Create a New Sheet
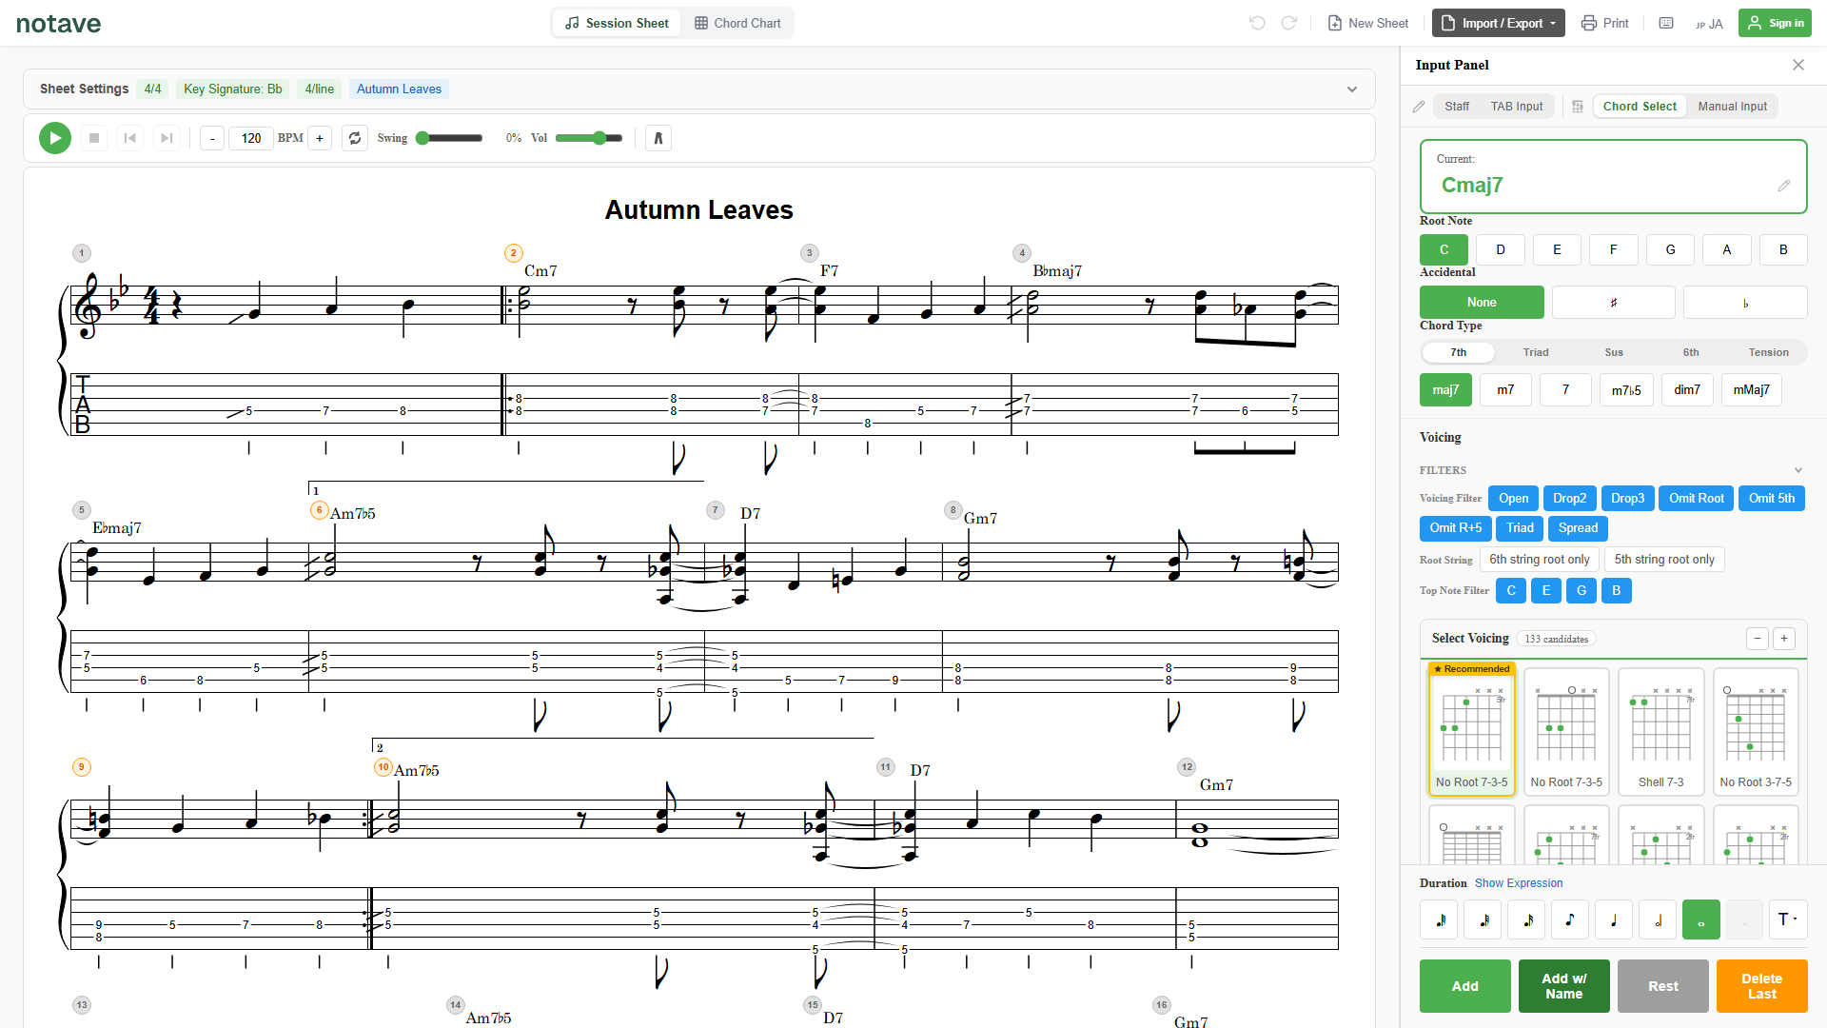Viewport: 1827px width, 1028px height. [1368, 23]
